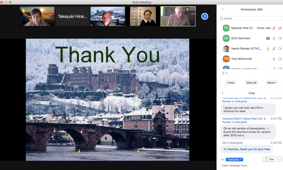Screen dimensions: 283x170
Task: Open the chat recipient Everyone dropdown
Action: click(234, 159)
